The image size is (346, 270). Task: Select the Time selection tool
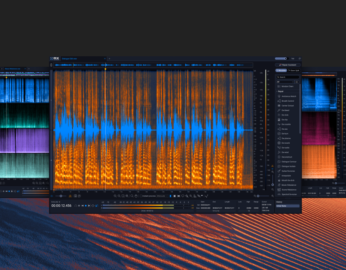(171, 196)
